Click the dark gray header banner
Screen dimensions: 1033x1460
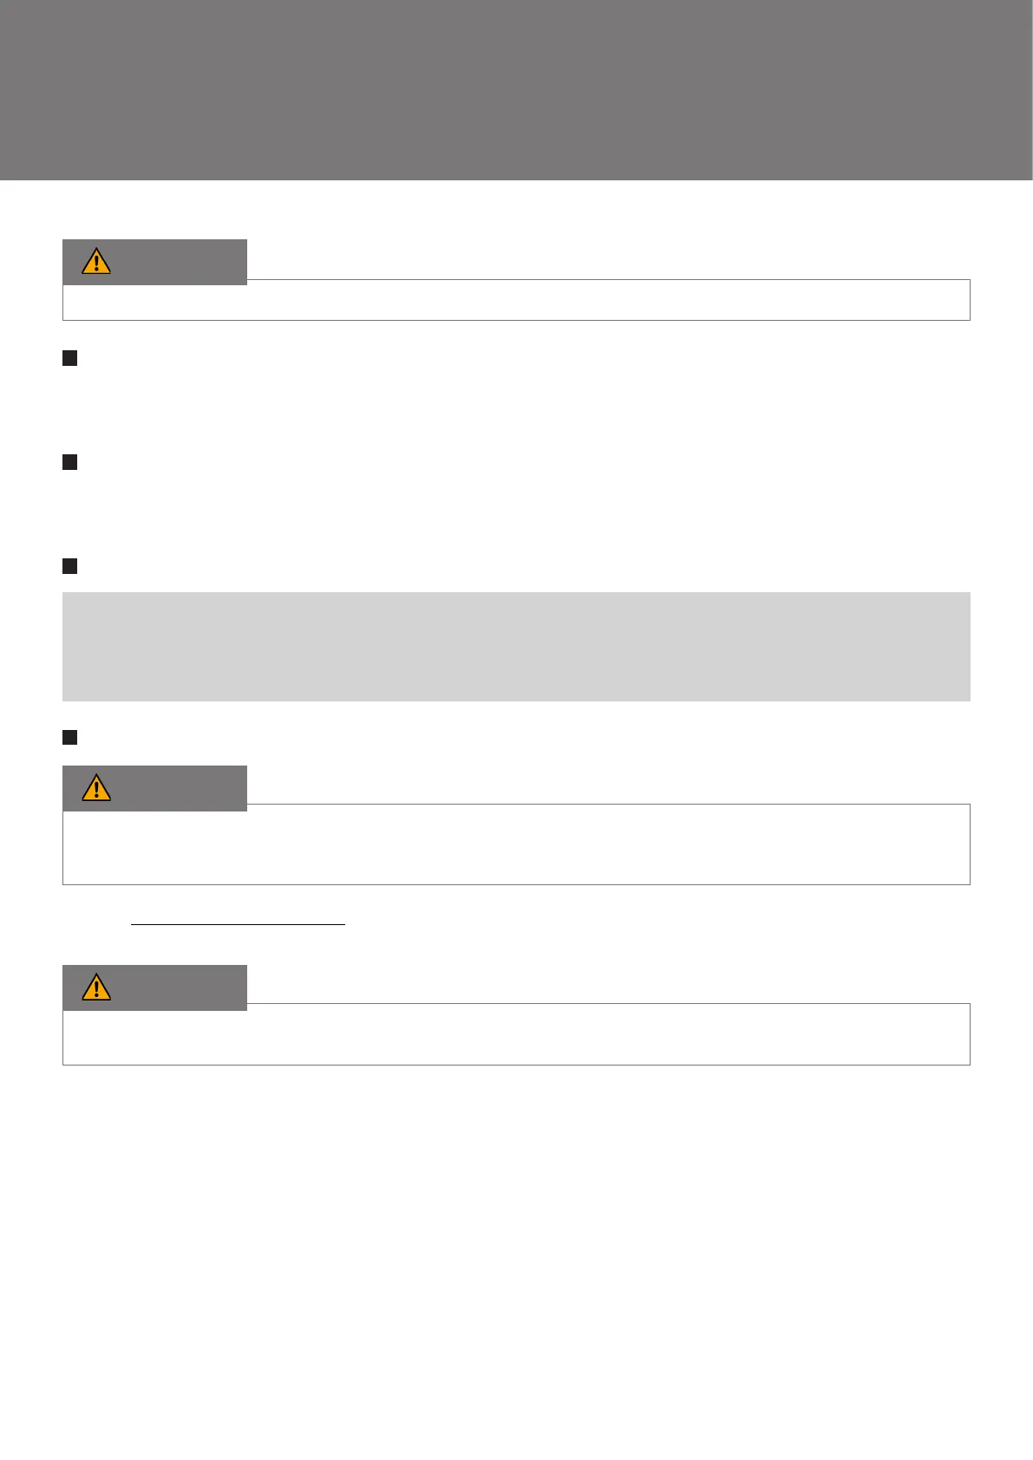[x=516, y=89]
